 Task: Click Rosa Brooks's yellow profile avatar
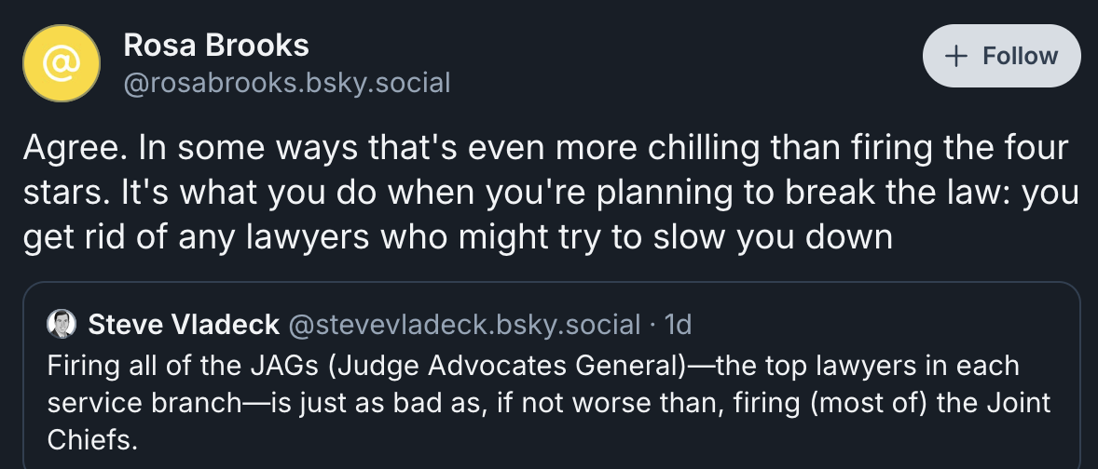61,63
